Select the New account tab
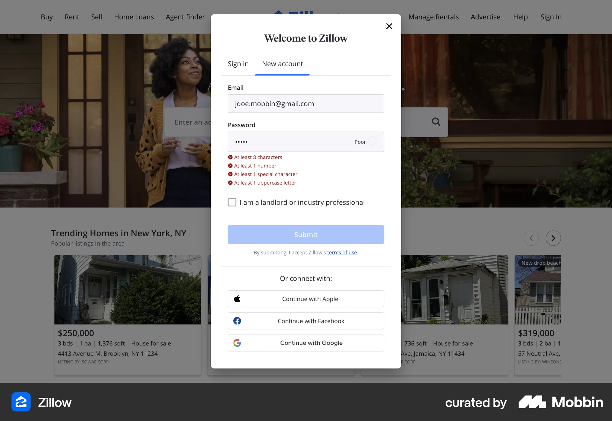 pyautogui.click(x=282, y=64)
